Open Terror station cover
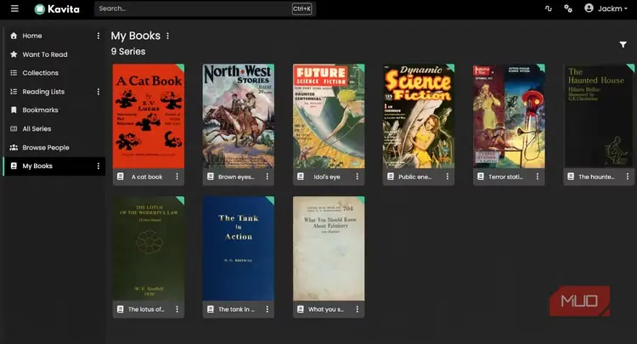 click(509, 116)
